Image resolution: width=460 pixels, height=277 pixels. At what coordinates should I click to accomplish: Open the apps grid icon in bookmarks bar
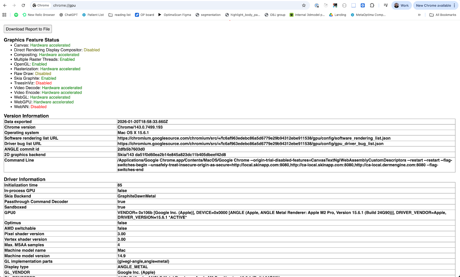4,15
